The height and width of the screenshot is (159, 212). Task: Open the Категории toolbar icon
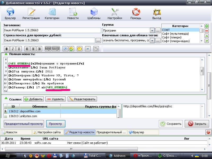point(52,14)
